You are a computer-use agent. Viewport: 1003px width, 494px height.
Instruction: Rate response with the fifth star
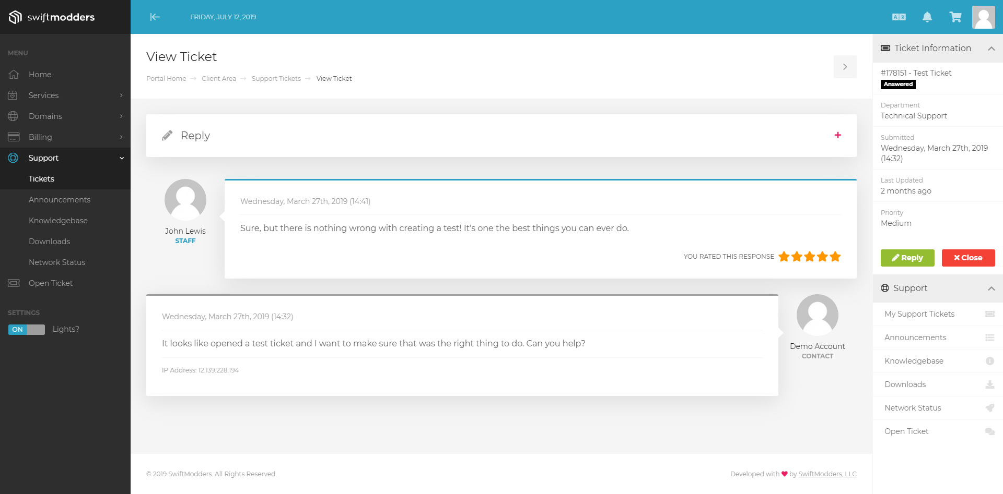tap(835, 257)
